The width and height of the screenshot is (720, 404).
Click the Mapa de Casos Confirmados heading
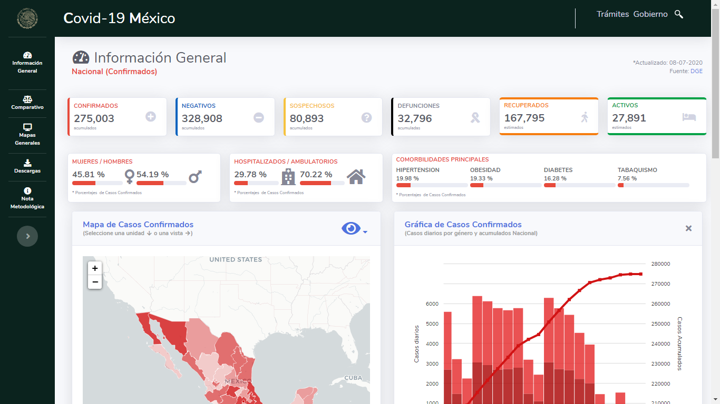(x=138, y=225)
